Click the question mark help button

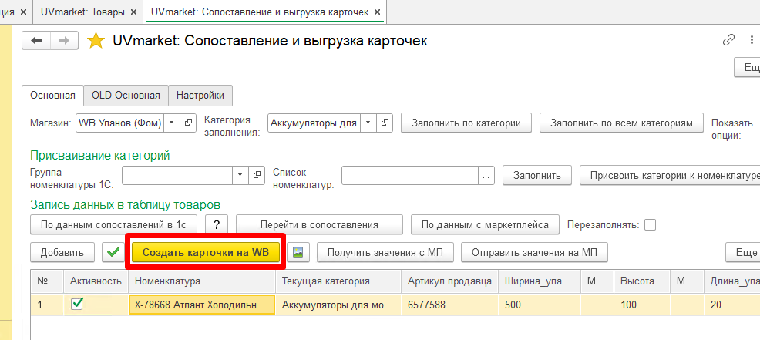(217, 224)
